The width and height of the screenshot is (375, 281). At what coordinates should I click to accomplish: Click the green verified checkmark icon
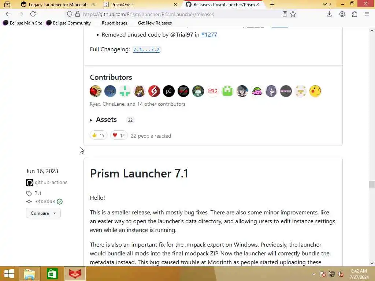pos(60,202)
